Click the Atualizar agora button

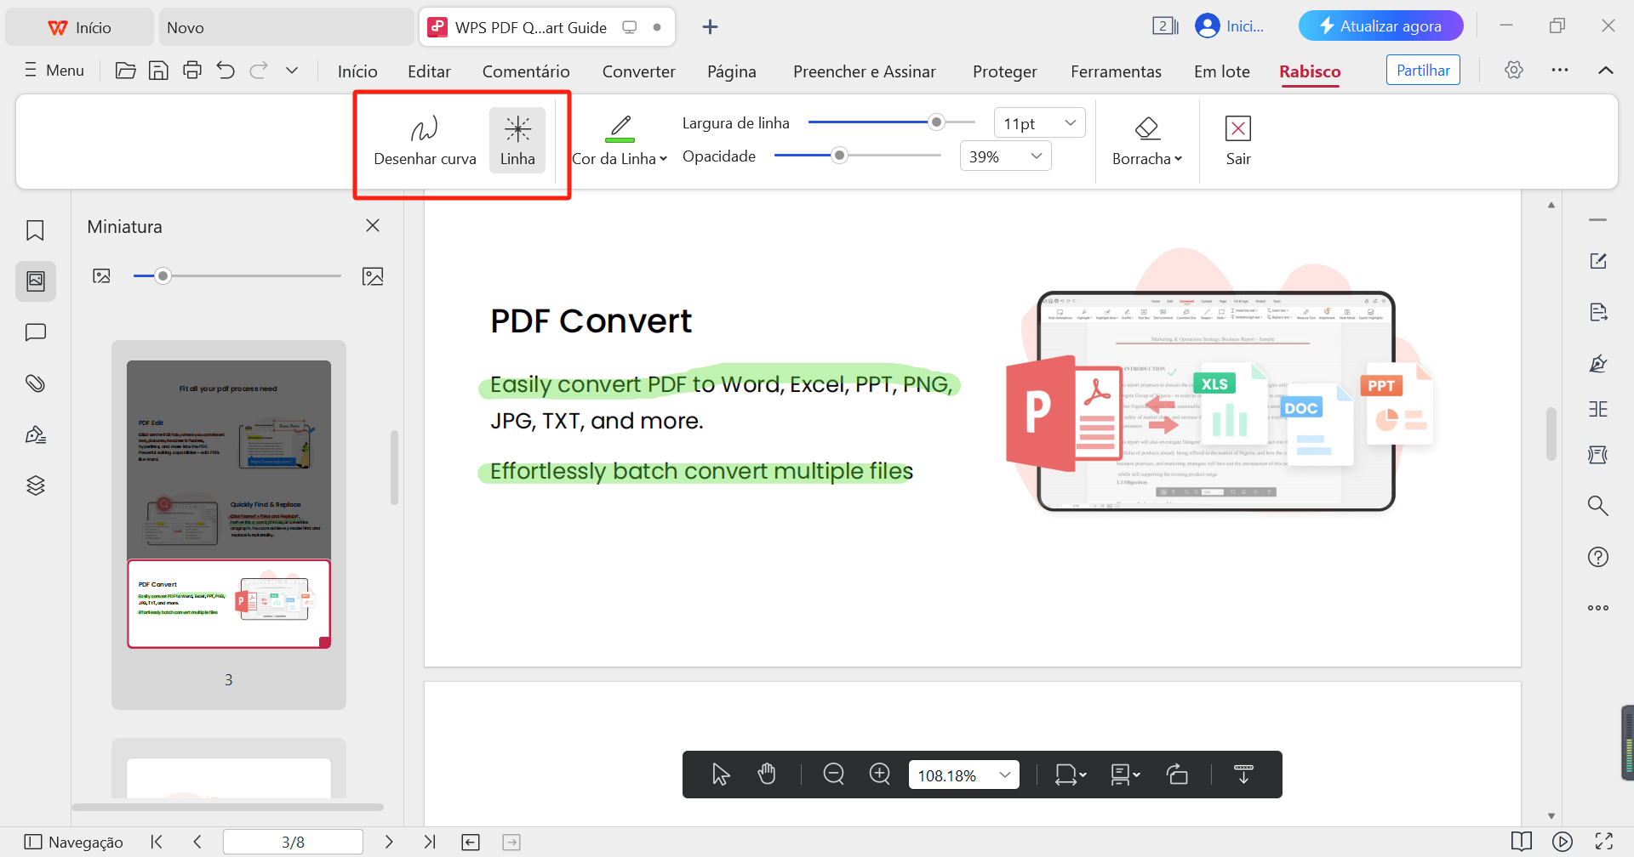[x=1380, y=26]
